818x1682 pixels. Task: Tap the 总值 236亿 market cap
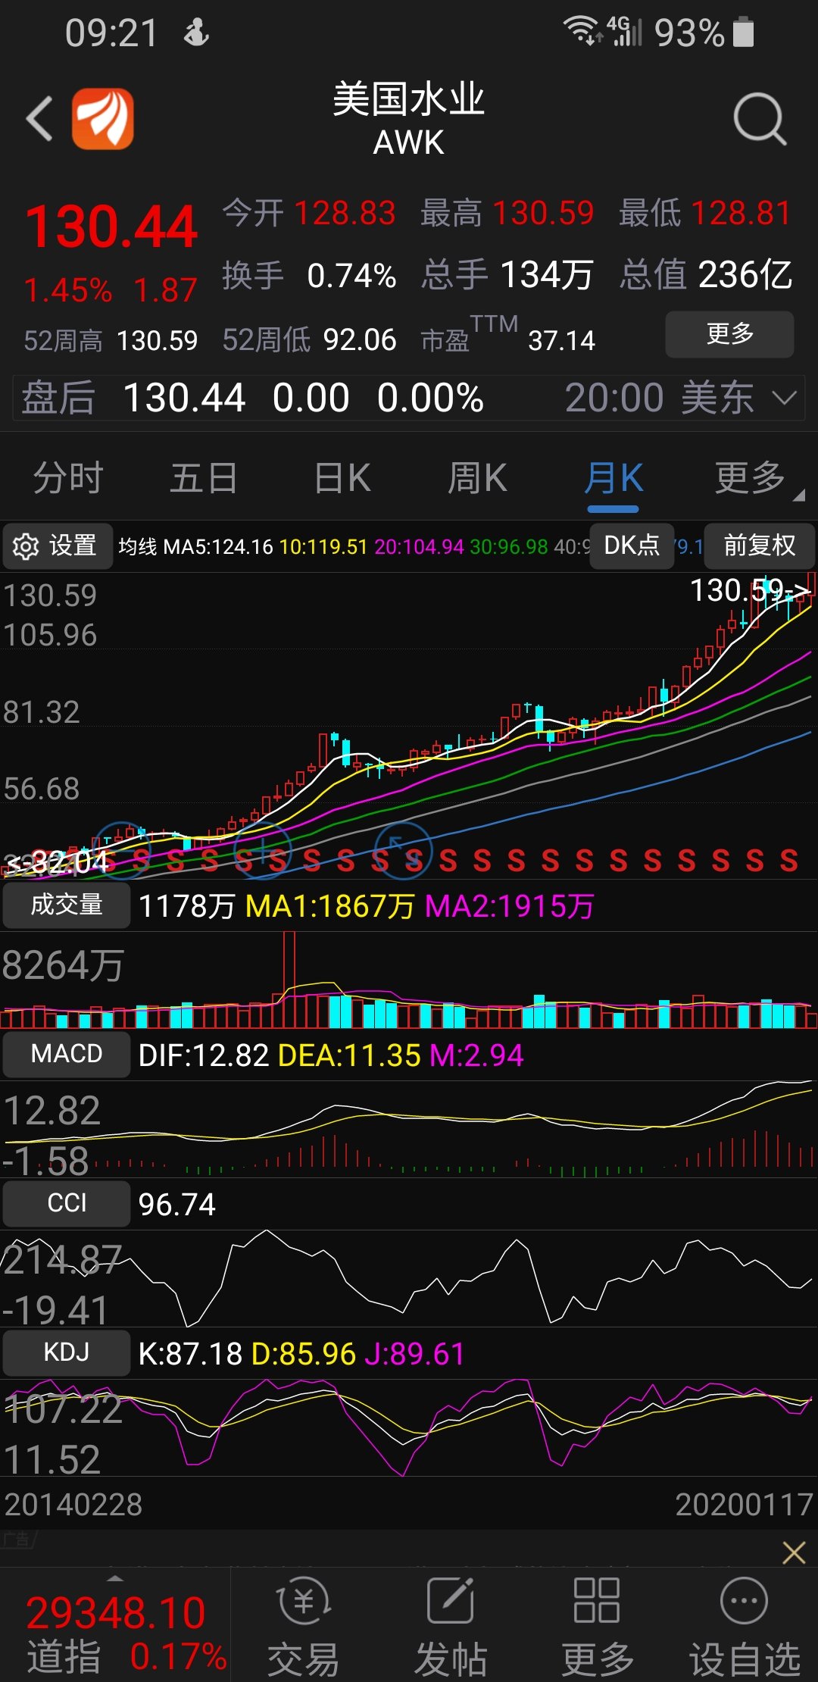click(706, 274)
